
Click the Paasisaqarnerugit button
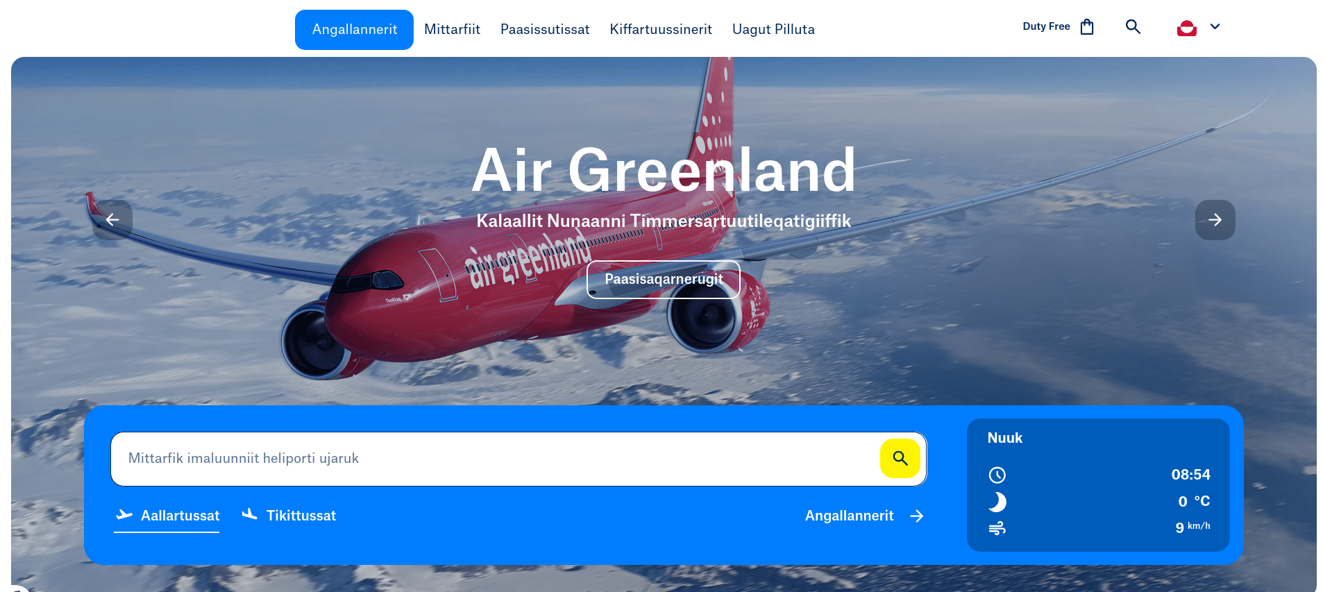[x=664, y=280]
